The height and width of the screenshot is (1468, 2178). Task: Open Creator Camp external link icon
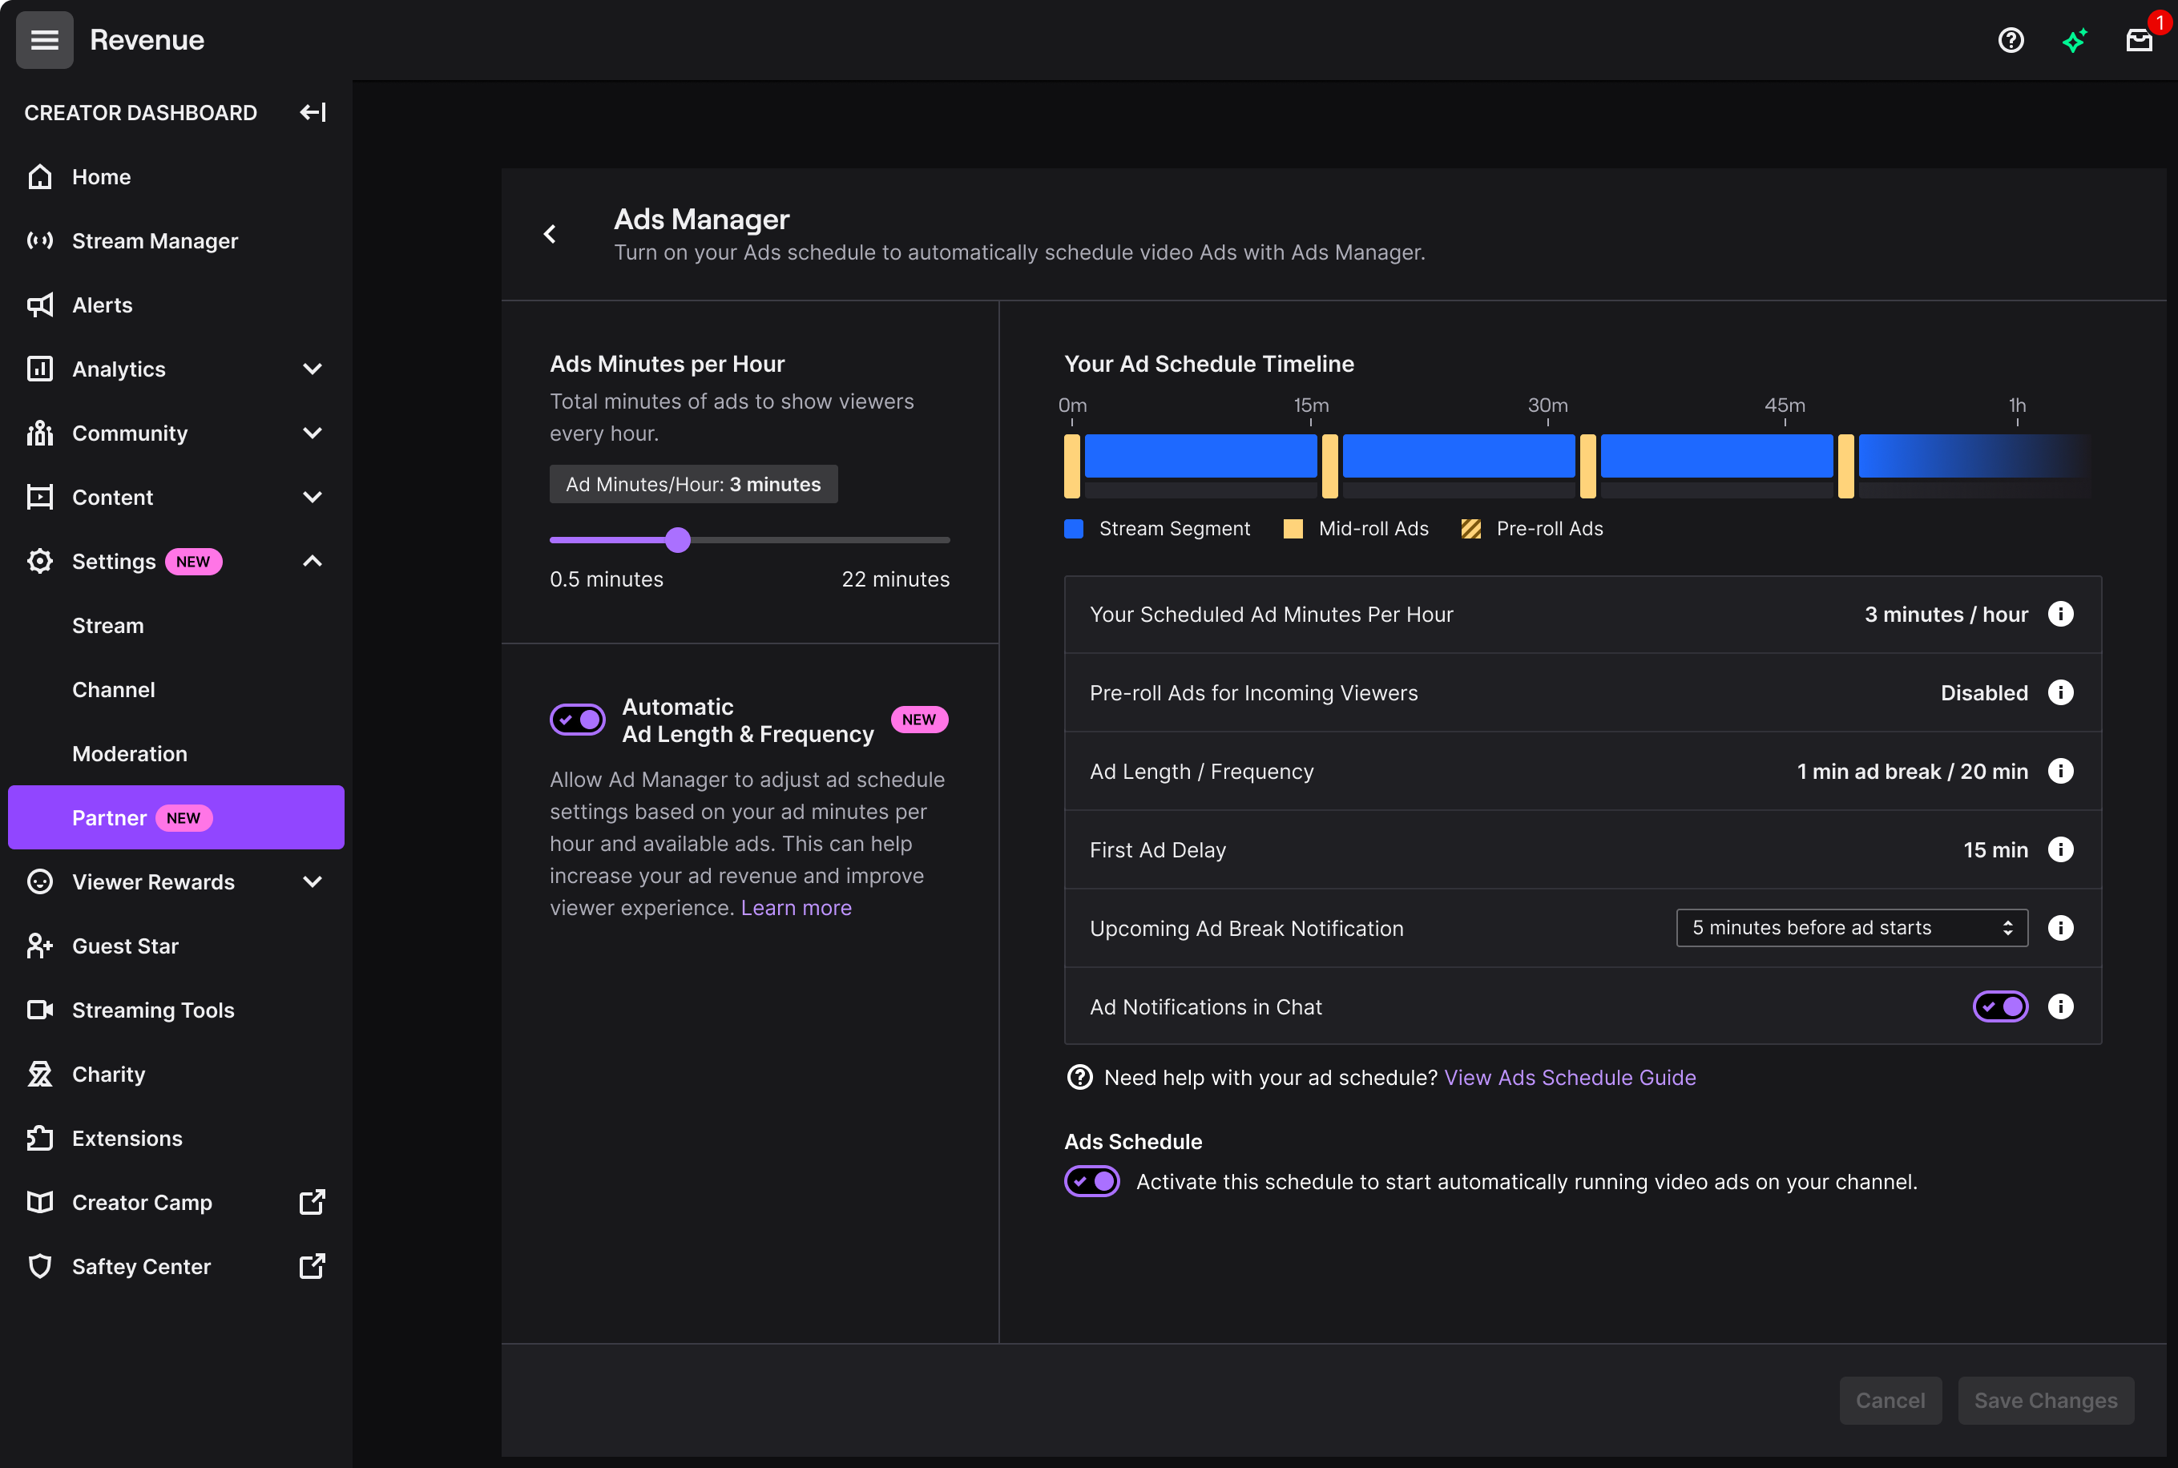pos(312,1202)
